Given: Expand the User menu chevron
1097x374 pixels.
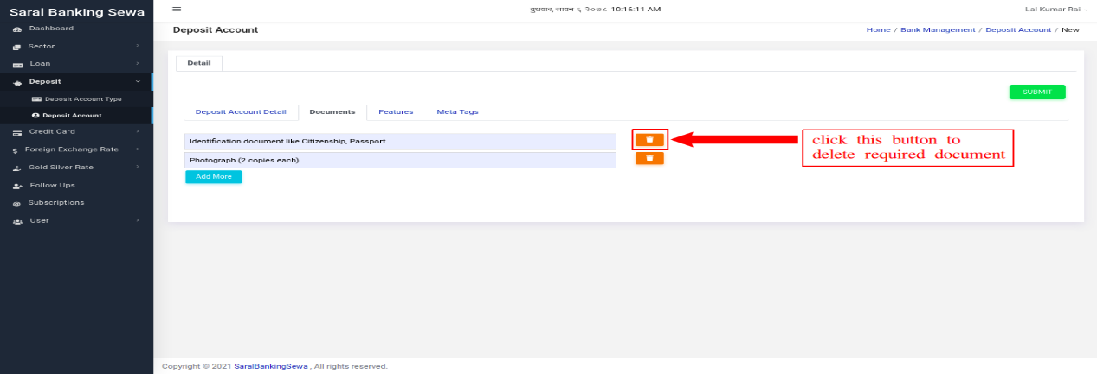Looking at the screenshot, I should pyautogui.click(x=138, y=220).
